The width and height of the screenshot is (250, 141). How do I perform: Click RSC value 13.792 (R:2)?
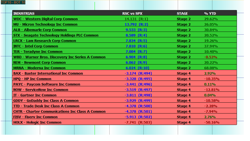tap(136, 24)
